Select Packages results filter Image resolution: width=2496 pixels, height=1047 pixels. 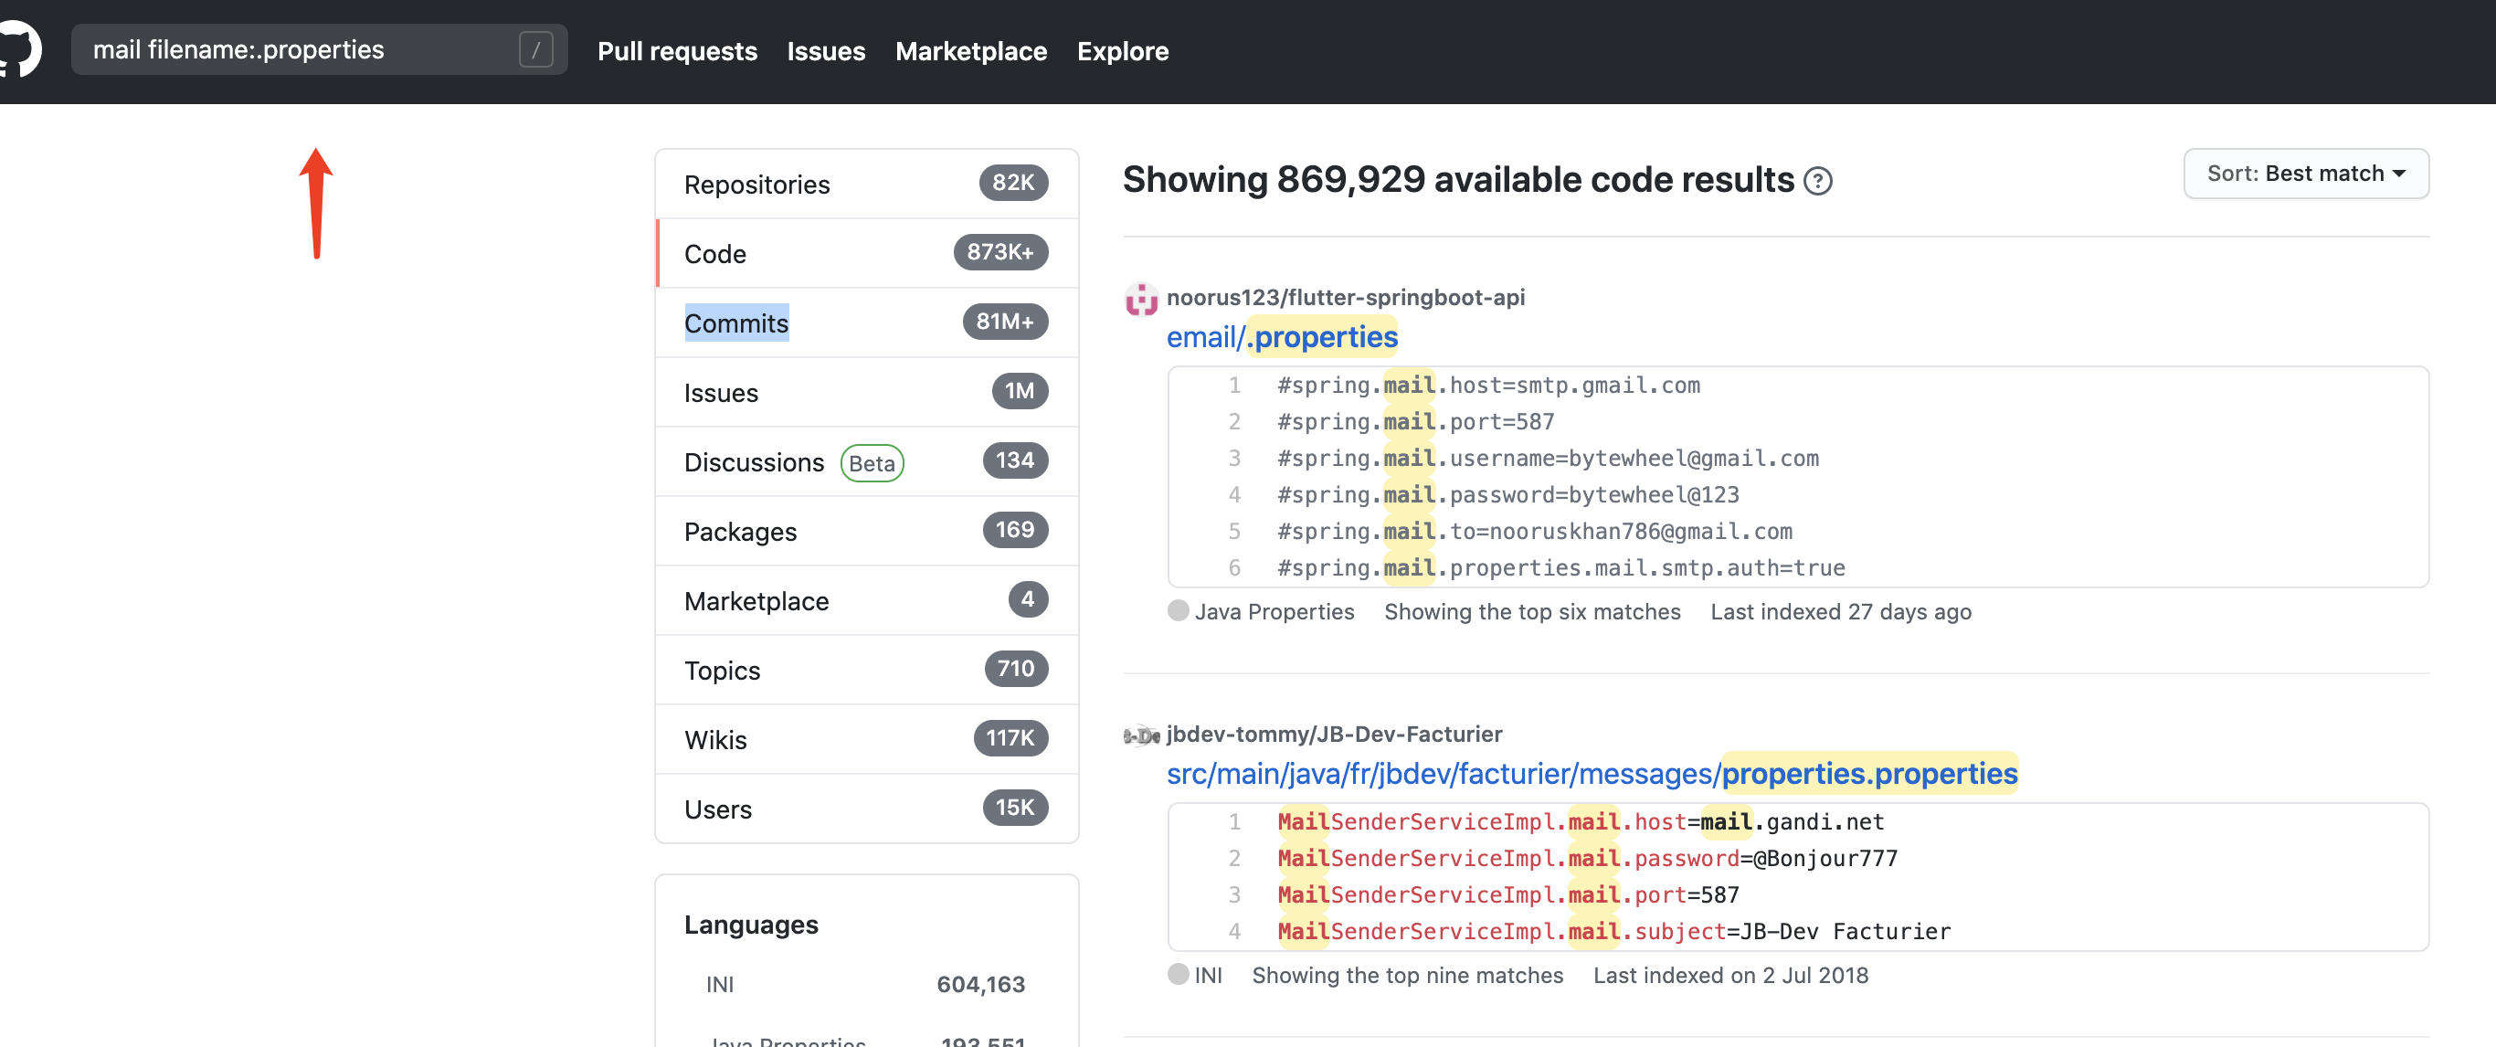coord(867,531)
